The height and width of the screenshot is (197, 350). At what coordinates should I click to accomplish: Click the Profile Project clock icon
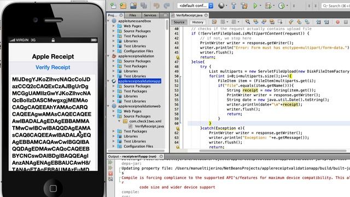pos(281,5)
